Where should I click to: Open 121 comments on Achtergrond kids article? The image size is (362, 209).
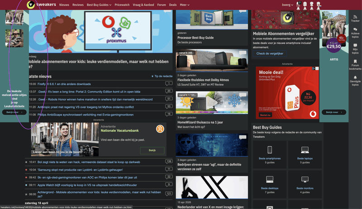pos(169,194)
